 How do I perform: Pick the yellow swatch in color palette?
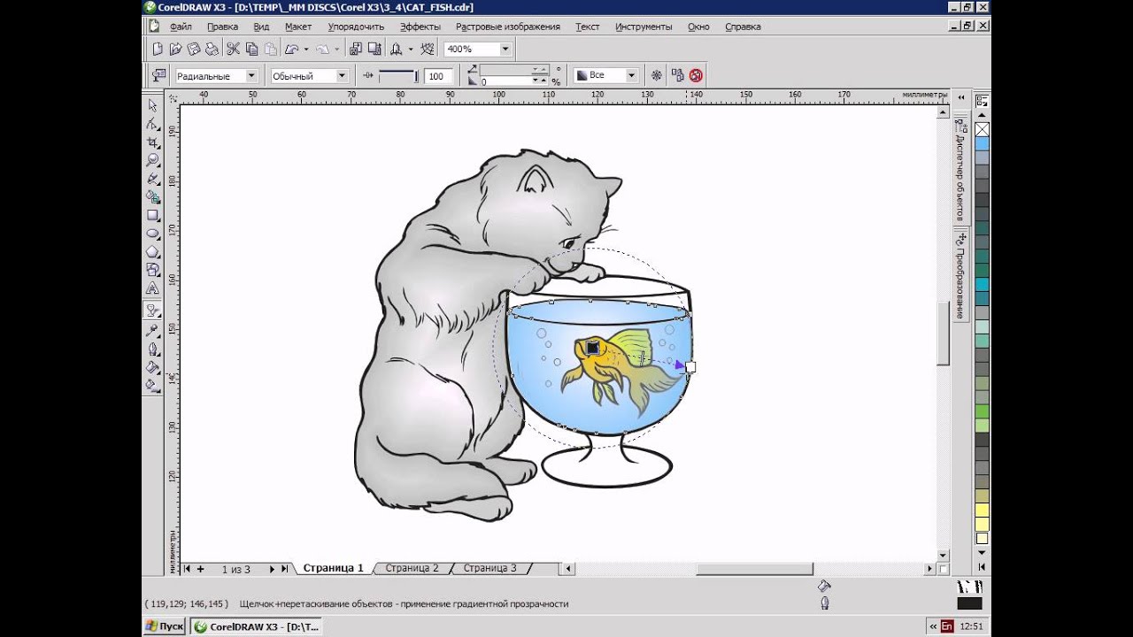[x=982, y=510]
